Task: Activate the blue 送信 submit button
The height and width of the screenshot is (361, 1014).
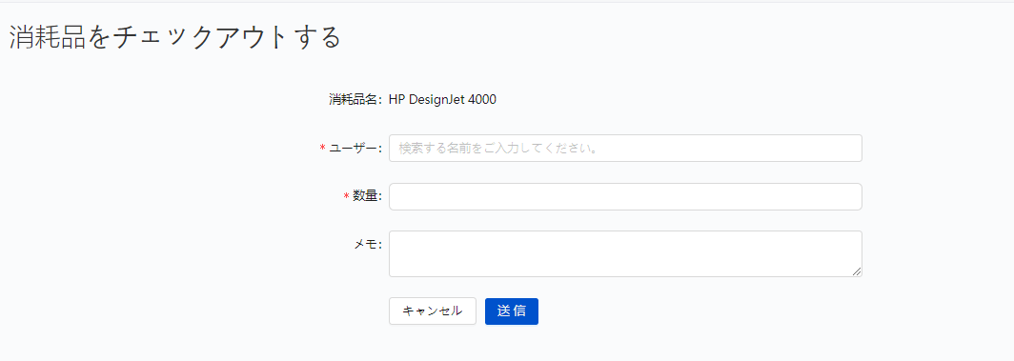Action: point(511,311)
